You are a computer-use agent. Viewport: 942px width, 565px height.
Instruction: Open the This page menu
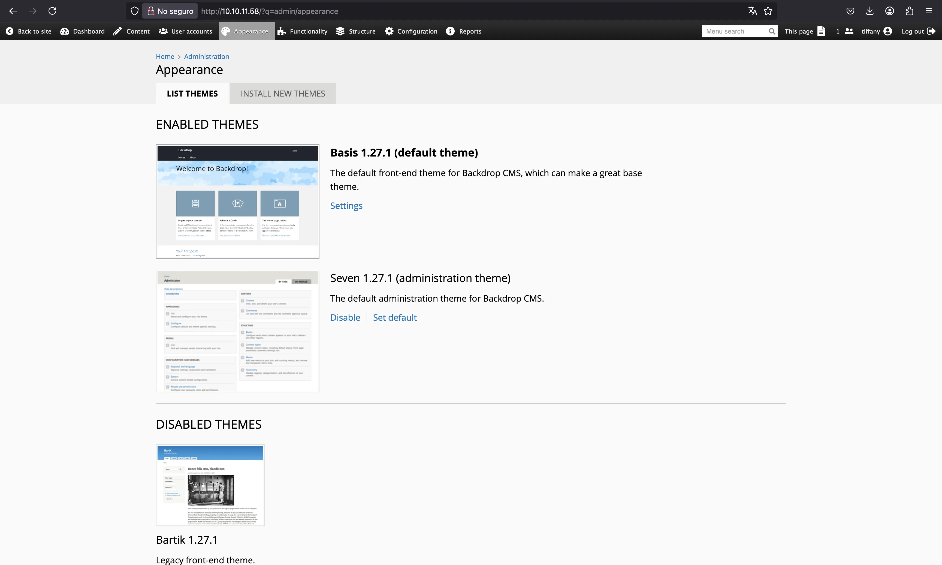coord(805,31)
